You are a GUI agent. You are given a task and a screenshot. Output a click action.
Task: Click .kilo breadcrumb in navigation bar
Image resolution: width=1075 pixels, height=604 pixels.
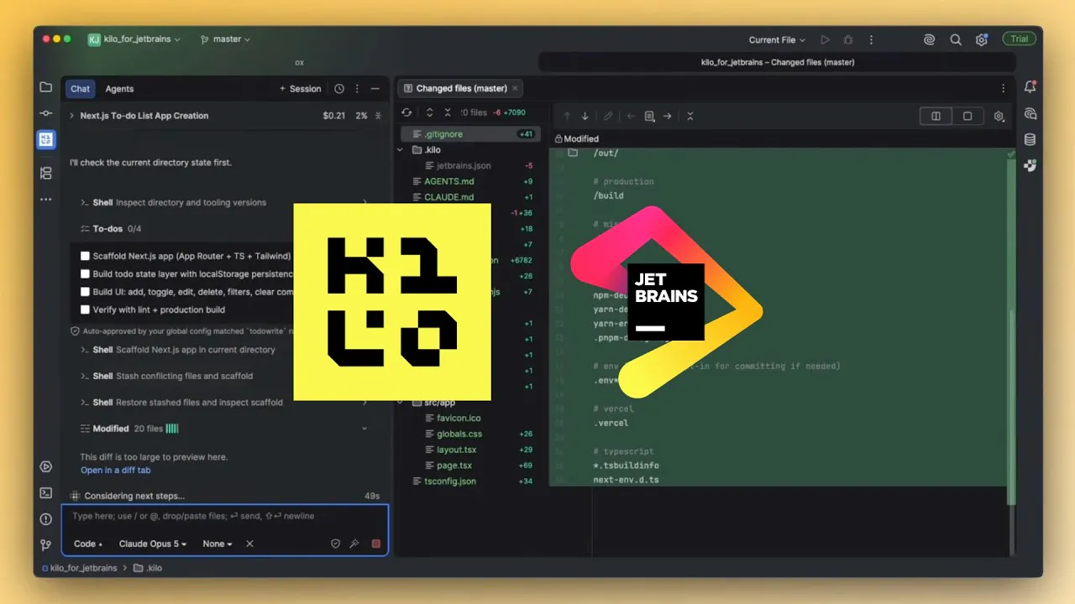click(148, 568)
